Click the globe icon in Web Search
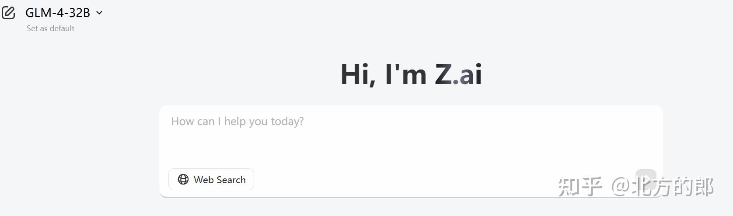The width and height of the screenshot is (733, 216). coord(183,179)
